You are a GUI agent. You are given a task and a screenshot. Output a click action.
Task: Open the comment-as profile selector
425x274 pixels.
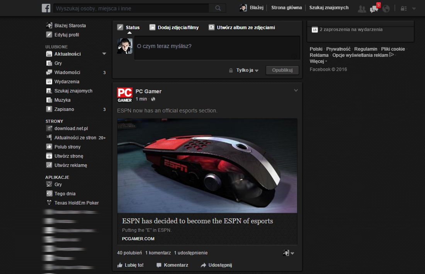(x=288, y=253)
